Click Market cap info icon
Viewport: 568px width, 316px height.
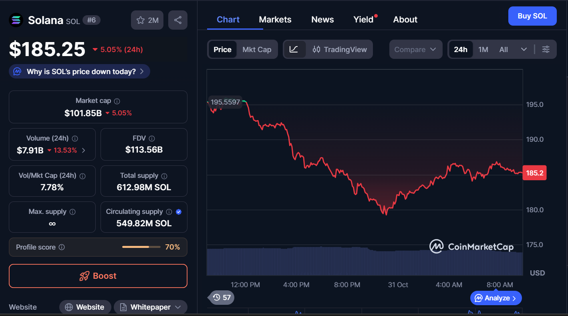117,101
